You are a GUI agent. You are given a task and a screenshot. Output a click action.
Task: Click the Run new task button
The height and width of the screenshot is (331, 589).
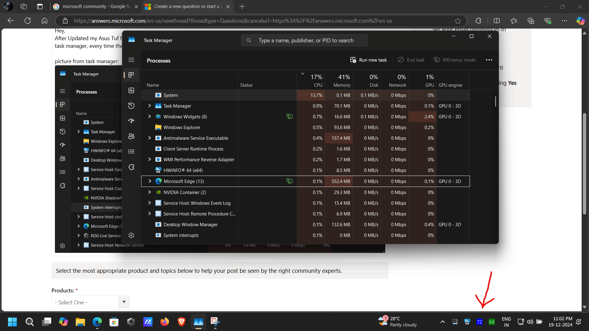368,60
